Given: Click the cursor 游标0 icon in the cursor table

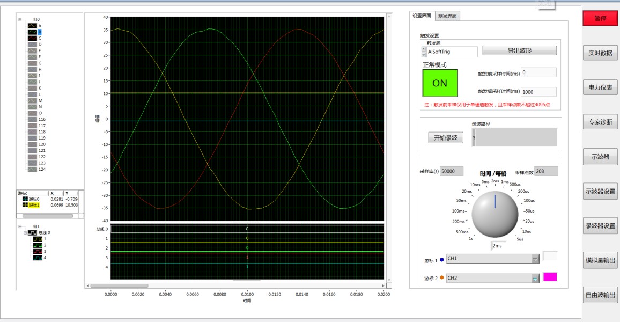Looking at the screenshot, I should pyautogui.click(x=25, y=199).
